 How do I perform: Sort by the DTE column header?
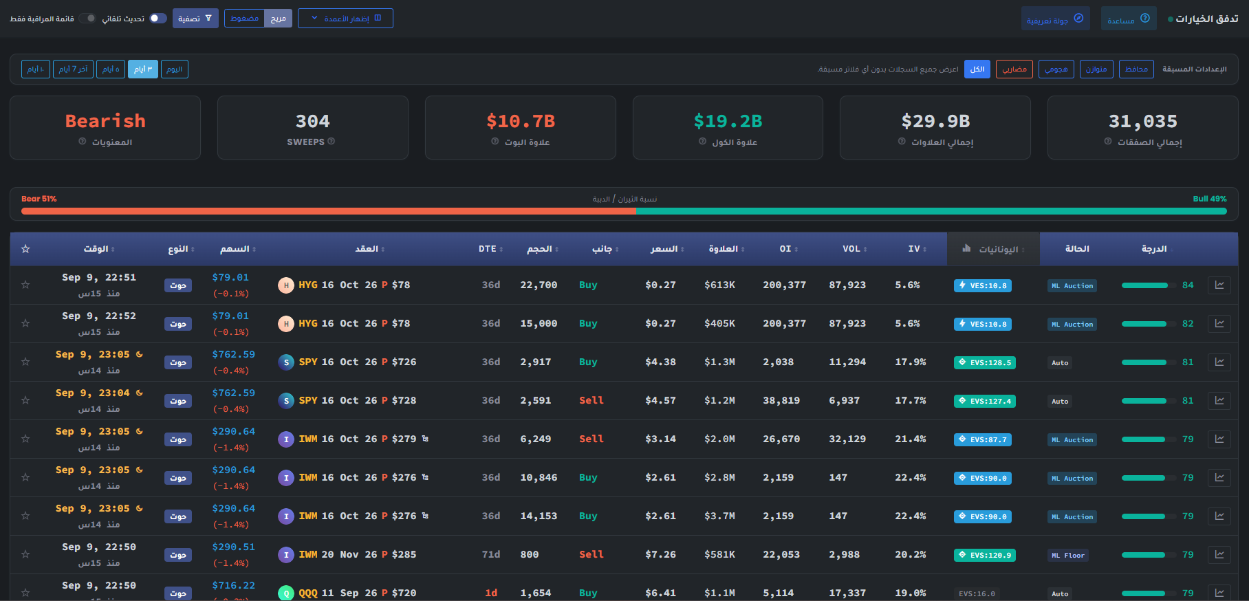(491, 249)
